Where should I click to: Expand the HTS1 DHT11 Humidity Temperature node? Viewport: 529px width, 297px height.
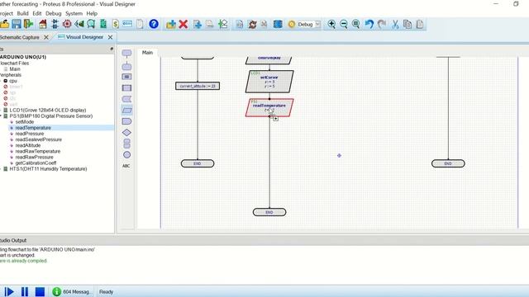(x=1, y=168)
